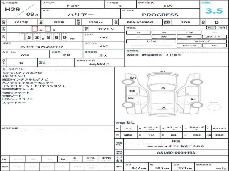This screenshot has height=171, width=229.
Task: Click the A1 mark above the car front
Action: [163, 72]
